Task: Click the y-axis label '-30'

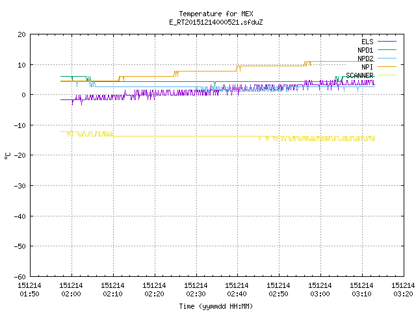Action: point(20,186)
